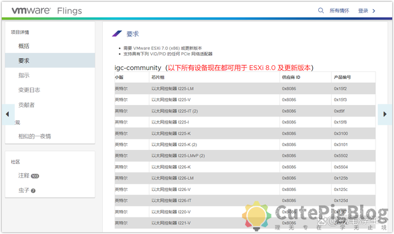Open the Flings title link
This screenshot has height=234, width=394.
[x=70, y=11]
